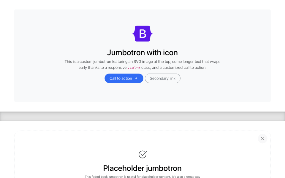Select the Secondary link button
285x178 pixels.
point(163,78)
